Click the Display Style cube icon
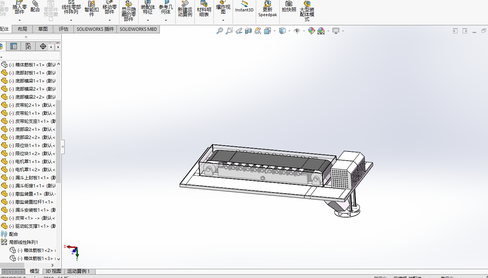Viewport: 488px width, 278px height. point(282,31)
